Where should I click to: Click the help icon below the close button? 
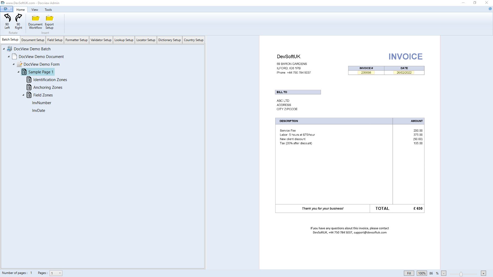490,9
